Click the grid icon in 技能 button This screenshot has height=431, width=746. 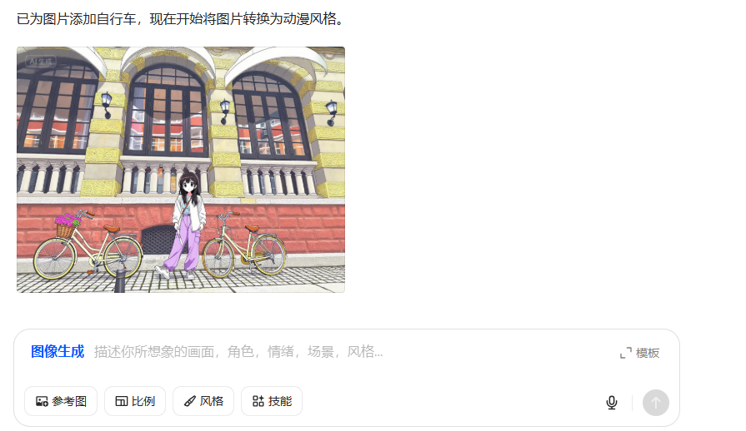(x=258, y=402)
